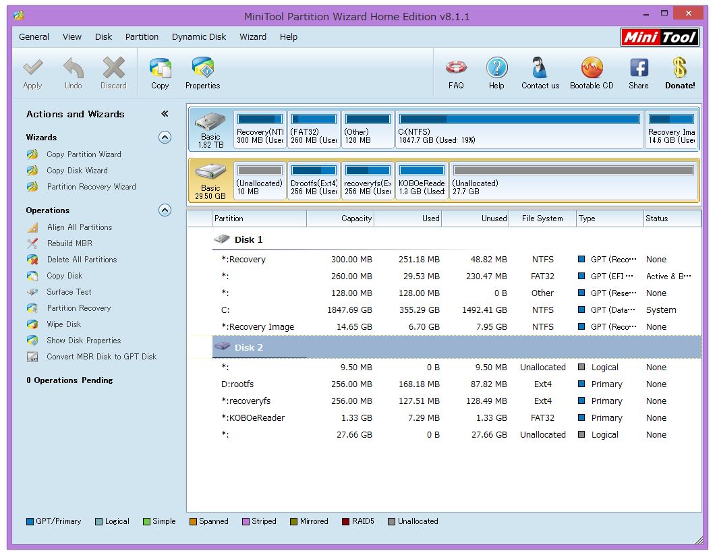
Task: Collapse the Wizards section
Action: (x=165, y=137)
